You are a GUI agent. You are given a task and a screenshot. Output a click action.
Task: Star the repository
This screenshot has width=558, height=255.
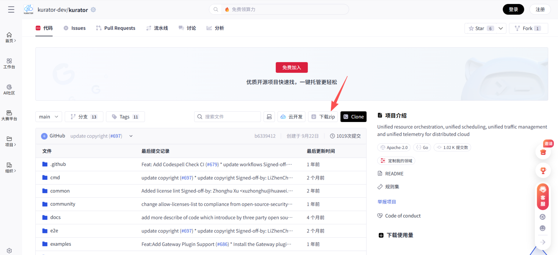[480, 28]
